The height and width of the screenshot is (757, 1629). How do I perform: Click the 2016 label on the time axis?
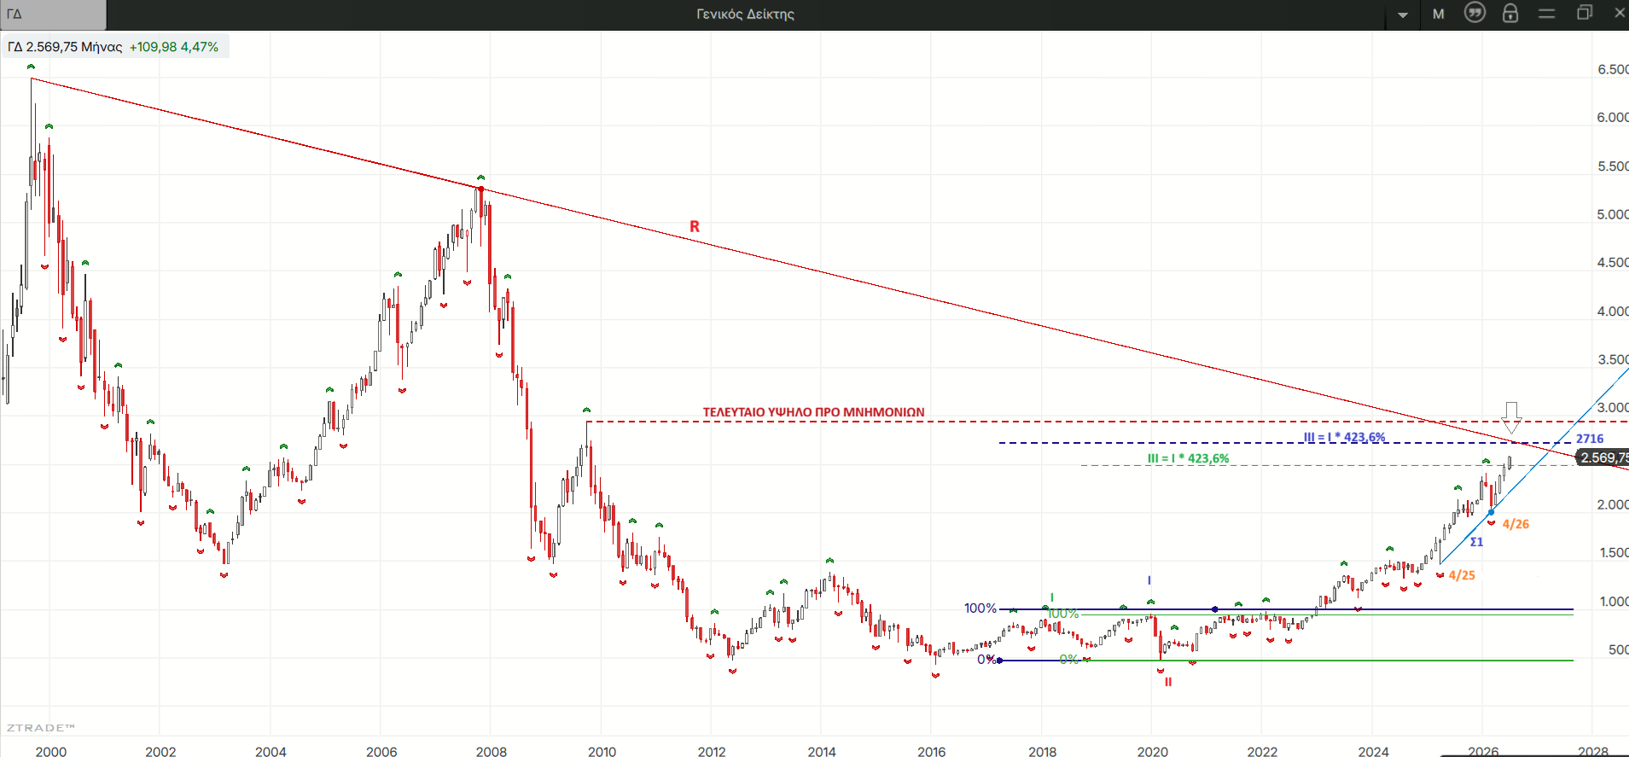(932, 751)
